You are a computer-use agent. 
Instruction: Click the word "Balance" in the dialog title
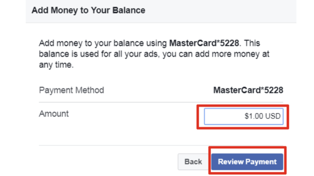[130, 10]
